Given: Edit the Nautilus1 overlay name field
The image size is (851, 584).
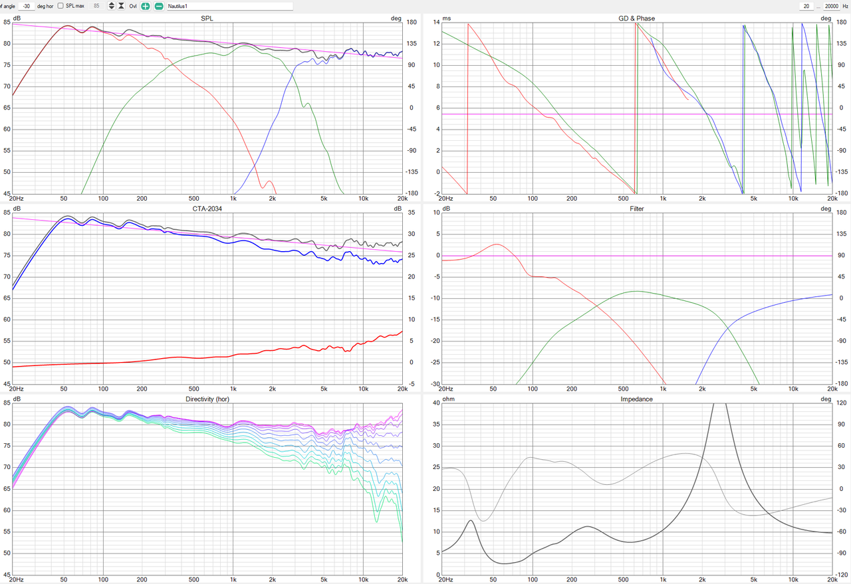Looking at the screenshot, I should point(229,6).
